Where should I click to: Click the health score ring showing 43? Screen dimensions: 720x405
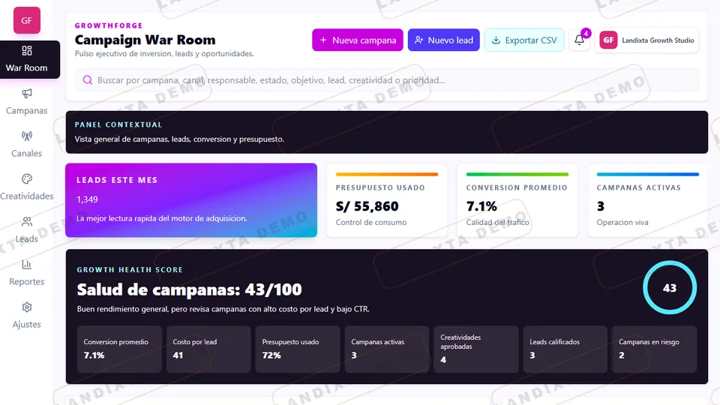(x=670, y=288)
